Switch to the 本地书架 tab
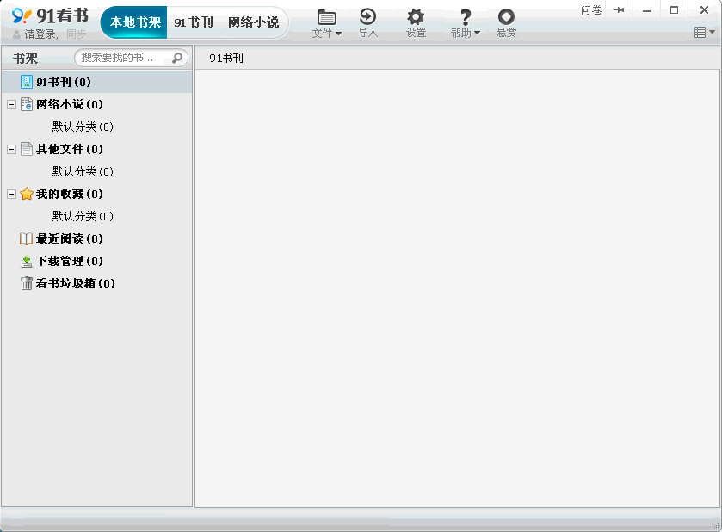The height and width of the screenshot is (532, 722). click(135, 22)
